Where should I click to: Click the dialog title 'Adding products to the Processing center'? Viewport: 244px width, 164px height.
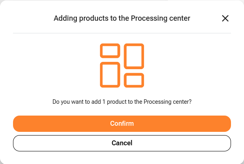point(122,18)
